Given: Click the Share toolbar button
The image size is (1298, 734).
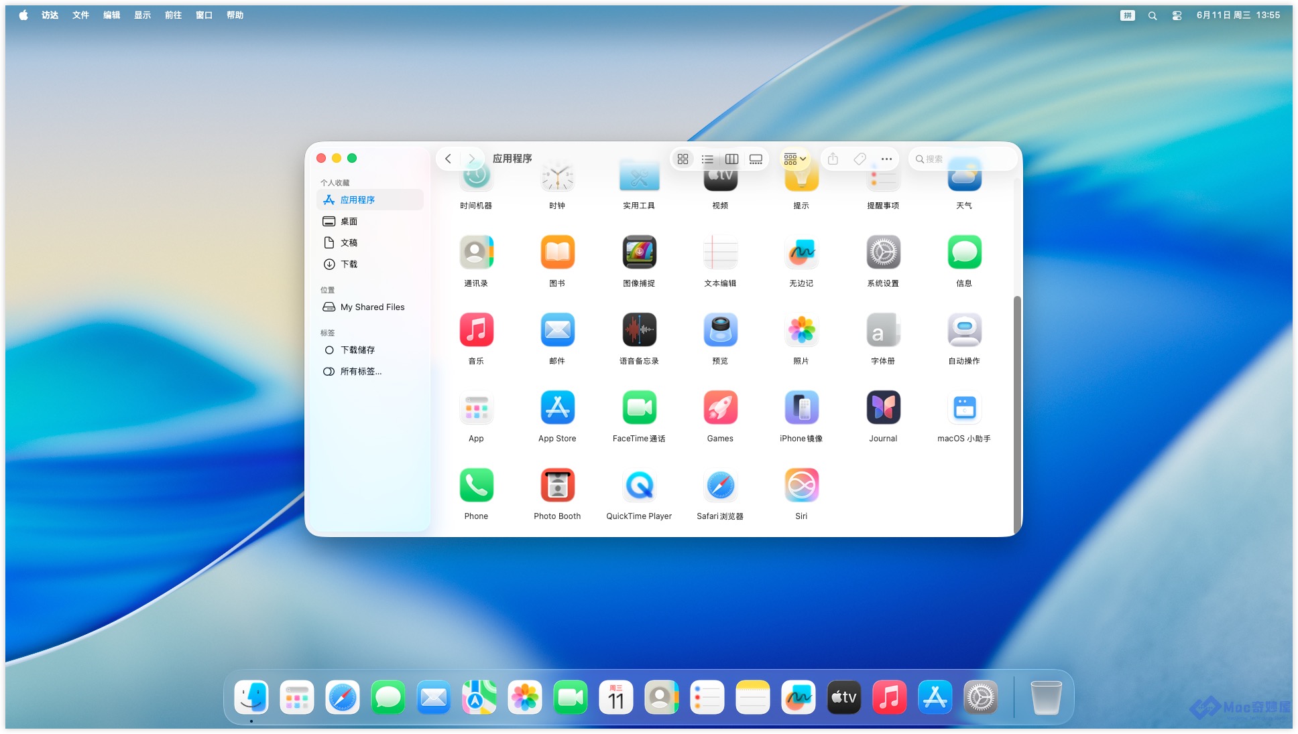Looking at the screenshot, I should 833,159.
